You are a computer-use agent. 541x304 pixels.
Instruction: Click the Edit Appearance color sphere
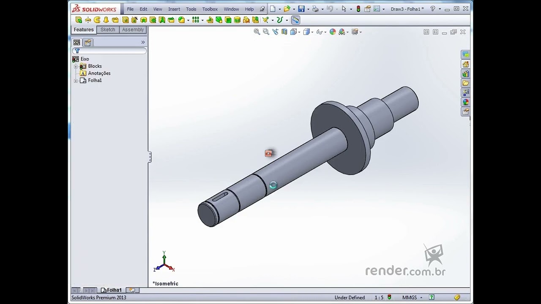(x=333, y=32)
